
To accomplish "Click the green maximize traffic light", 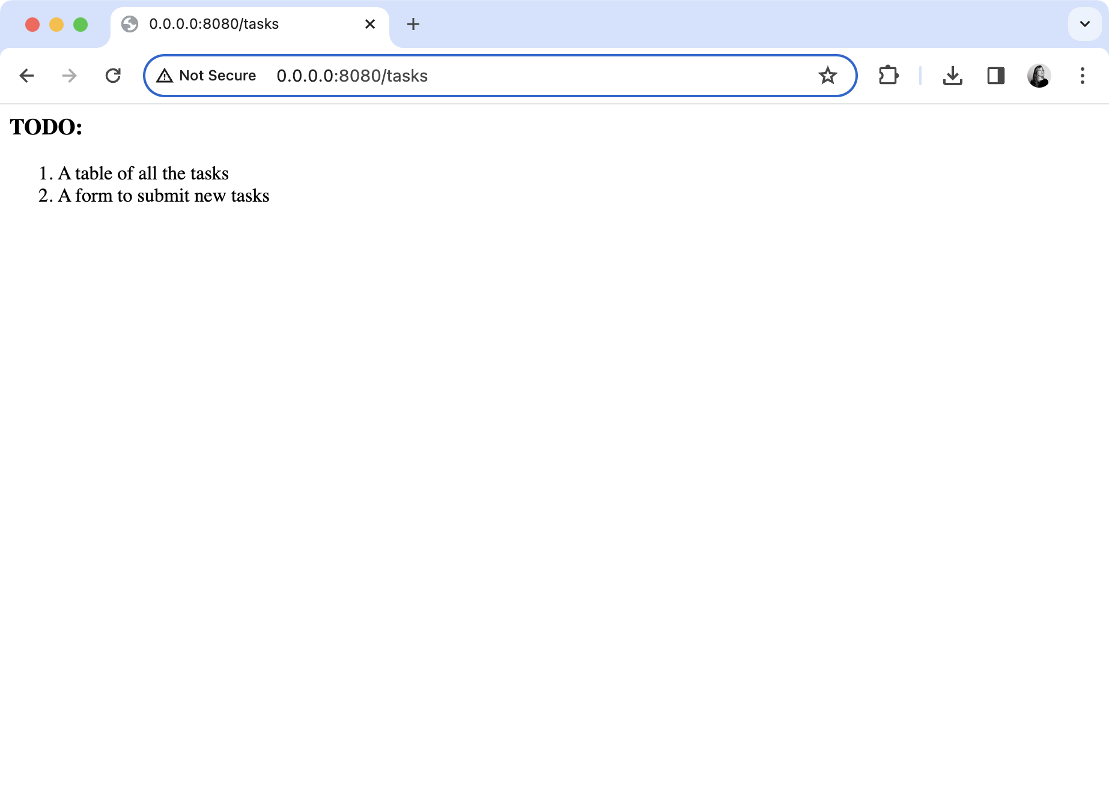I will 79,24.
